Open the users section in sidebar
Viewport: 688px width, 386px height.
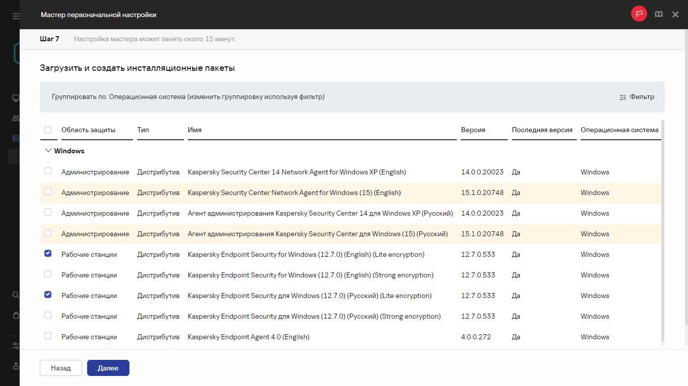[x=16, y=118]
